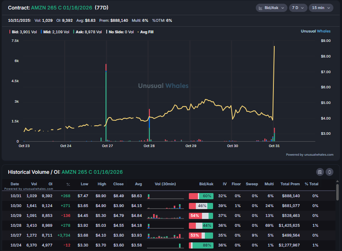The height and width of the screenshot is (251, 342).
Task: Click the Powered by unusualwhales.com link below chart
Action: [x=310, y=155]
